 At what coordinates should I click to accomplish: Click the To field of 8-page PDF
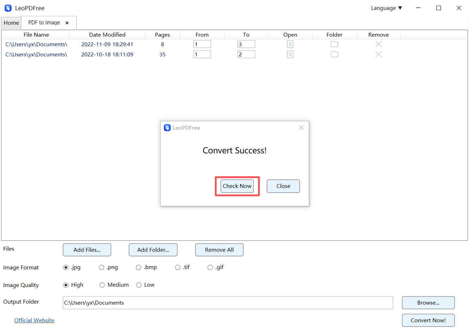click(x=246, y=44)
